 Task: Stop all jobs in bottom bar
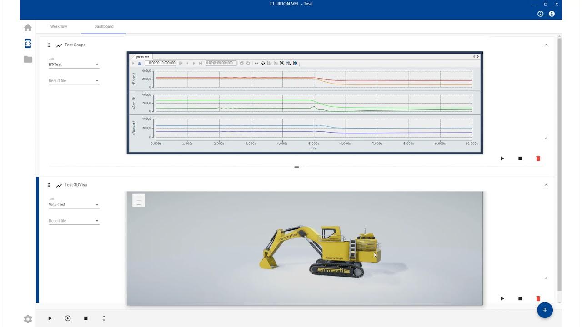click(x=85, y=318)
